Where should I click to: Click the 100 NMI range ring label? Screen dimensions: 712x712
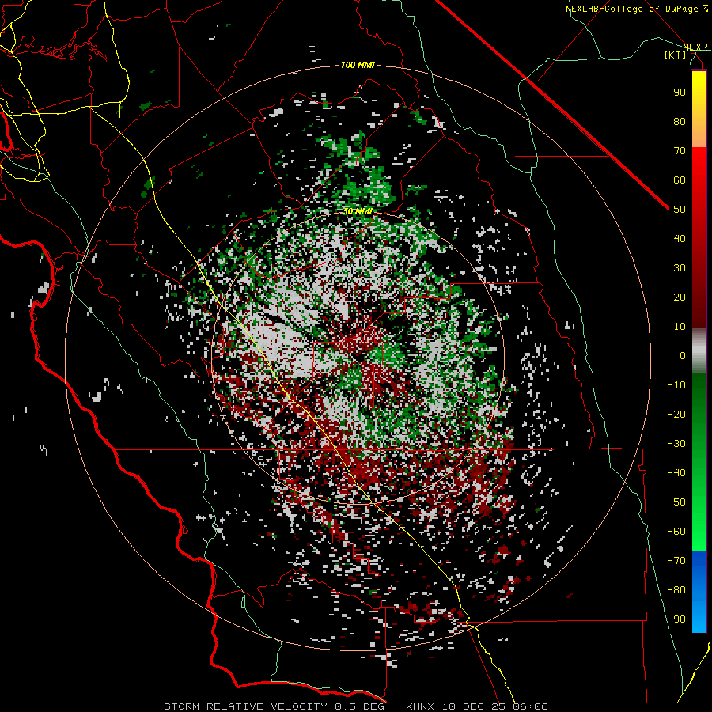pos(358,65)
